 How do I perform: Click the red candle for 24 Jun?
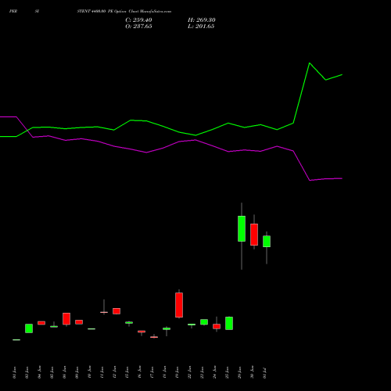click(217, 326)
